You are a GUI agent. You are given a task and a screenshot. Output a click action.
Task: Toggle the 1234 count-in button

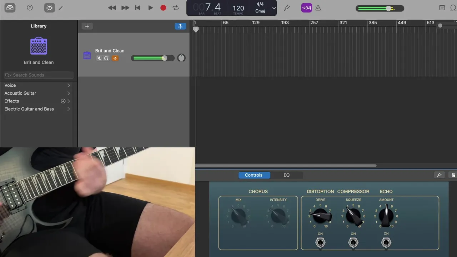point(306,8)
